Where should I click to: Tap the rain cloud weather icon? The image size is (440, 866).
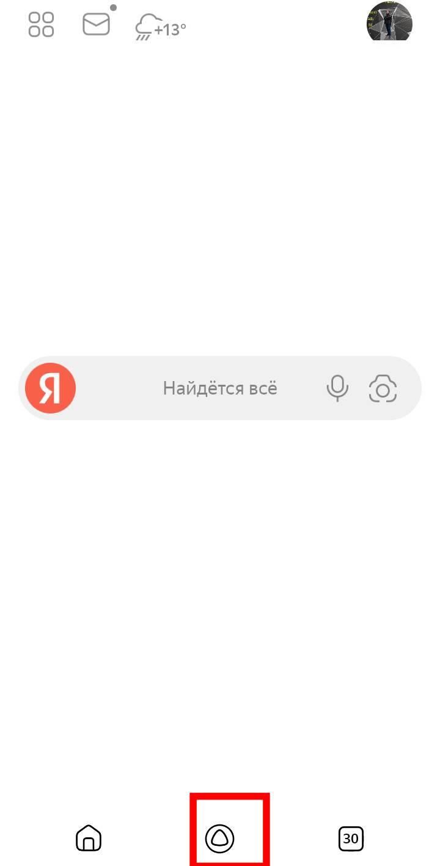coord(148,27)
